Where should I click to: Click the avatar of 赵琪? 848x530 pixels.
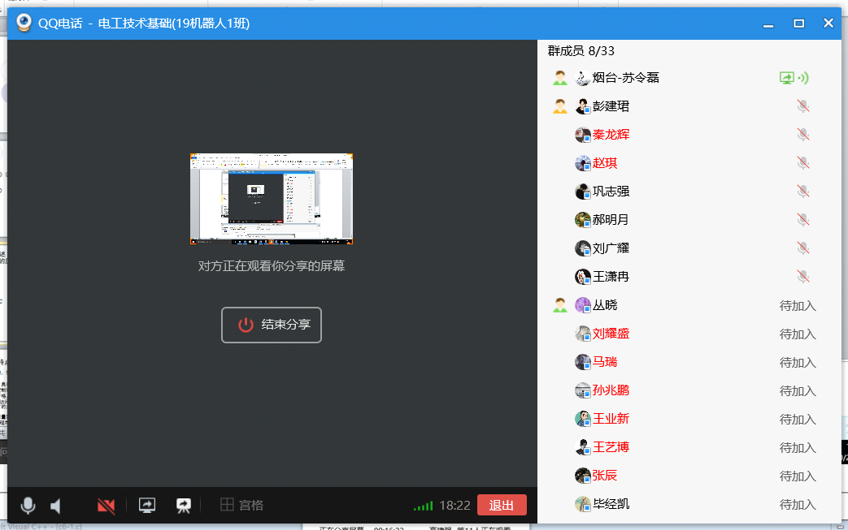(583, 163)
